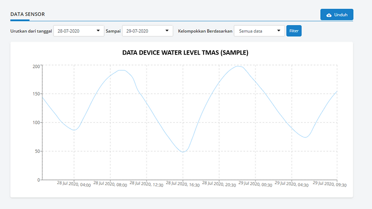Click the 28 Jul 2020, 08:00 axis label

coord(110,184)
